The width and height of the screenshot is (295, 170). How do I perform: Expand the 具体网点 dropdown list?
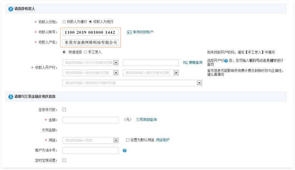(199, 83)
